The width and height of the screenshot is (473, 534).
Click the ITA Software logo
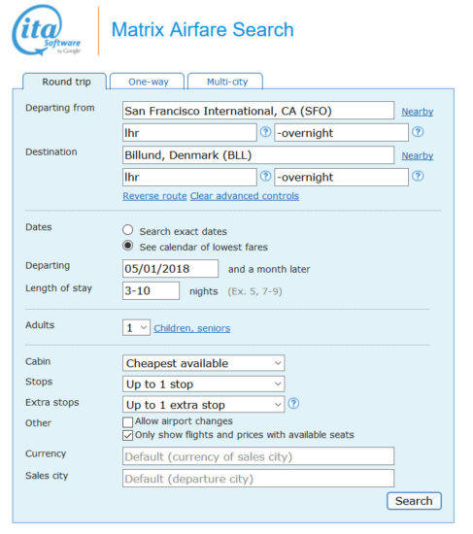(x=47, y=31)
